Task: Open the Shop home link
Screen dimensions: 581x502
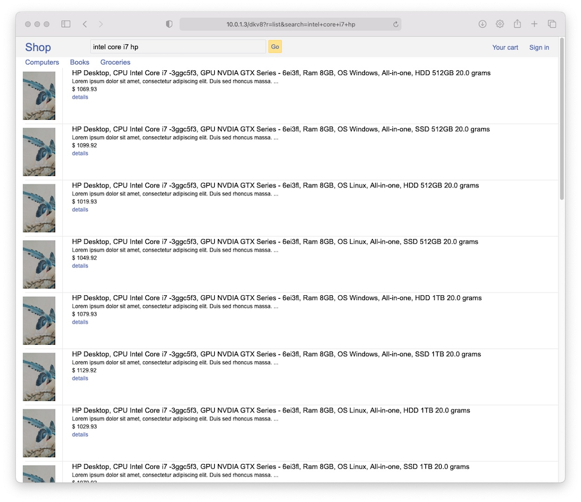Action: [38, 47]
